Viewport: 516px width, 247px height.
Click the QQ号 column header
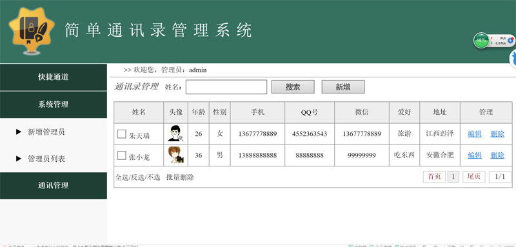pos(310,112)
